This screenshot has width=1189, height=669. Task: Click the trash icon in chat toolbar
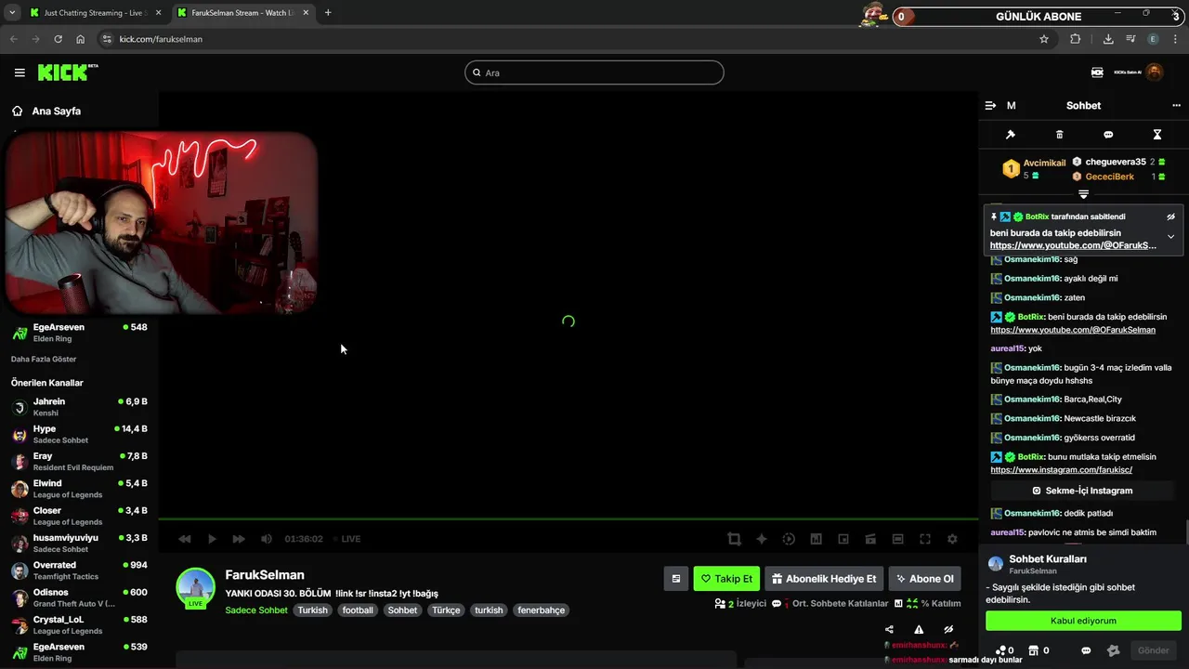click(x=1059, y=135)
